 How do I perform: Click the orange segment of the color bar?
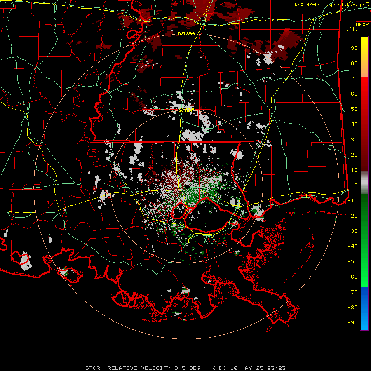[x=364, y=70]
